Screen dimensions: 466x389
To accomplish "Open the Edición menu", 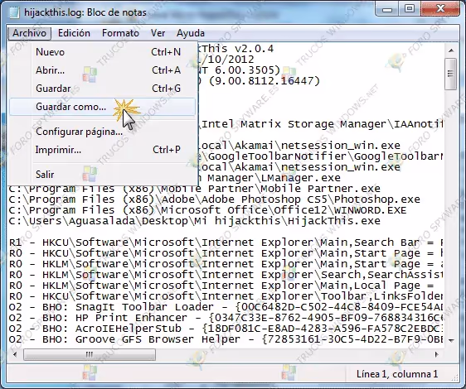I will 74,33.
